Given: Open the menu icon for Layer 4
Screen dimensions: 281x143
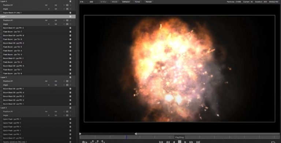Looking at the screenshot, I should 70,1.
